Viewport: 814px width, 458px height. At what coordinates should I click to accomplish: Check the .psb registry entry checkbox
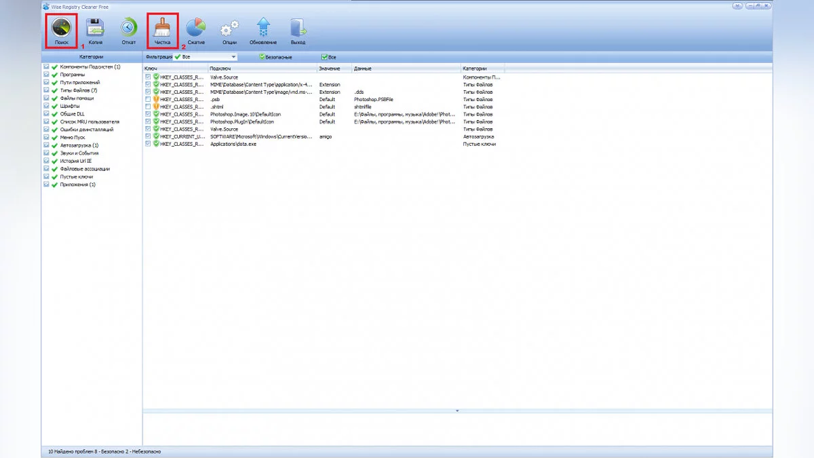click(148, 99)
